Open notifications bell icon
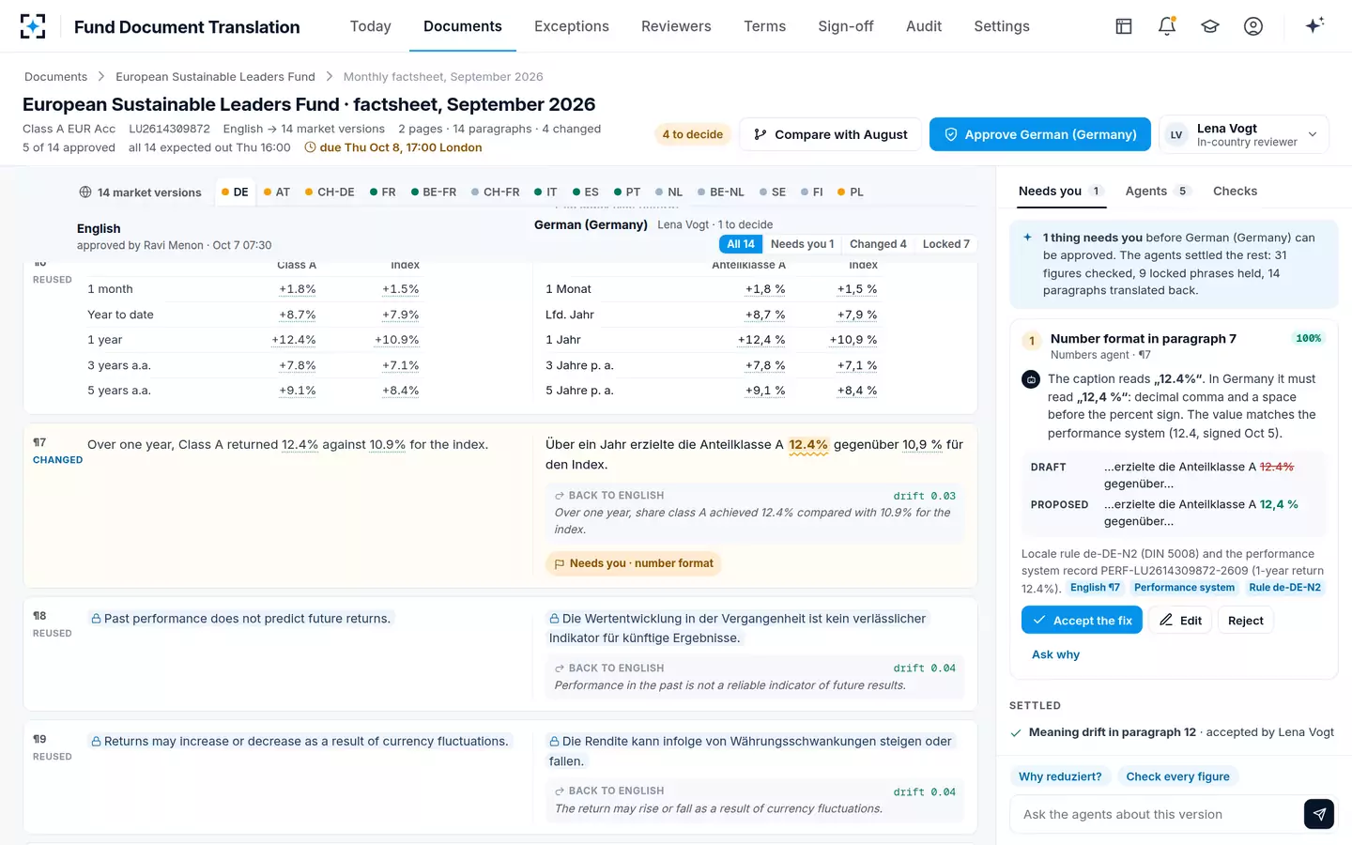Image resolution: width=1352 pixels, height=845 pixels. (1167, 26)
